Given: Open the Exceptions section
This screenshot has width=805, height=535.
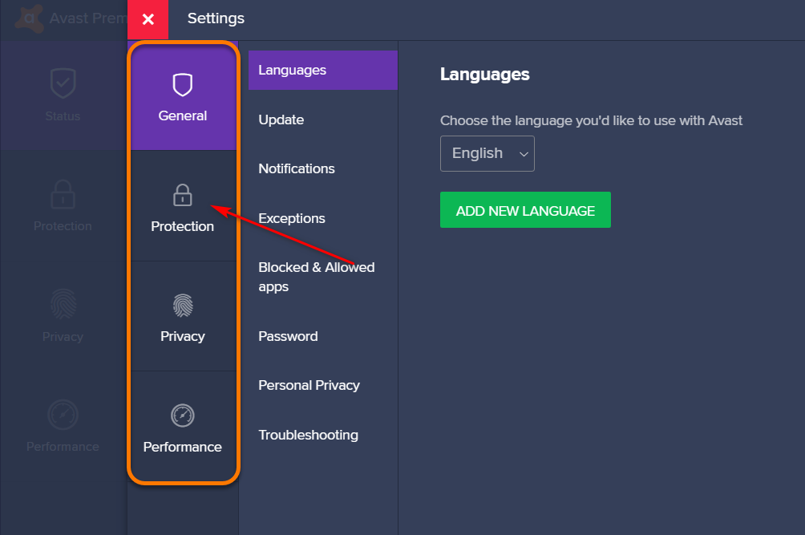Looking at the screenshot, I should [x=291, y=218].
